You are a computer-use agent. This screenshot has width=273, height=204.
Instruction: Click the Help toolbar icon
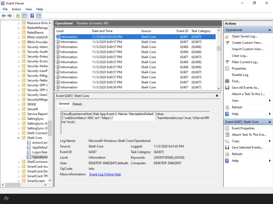click(32, 15)
